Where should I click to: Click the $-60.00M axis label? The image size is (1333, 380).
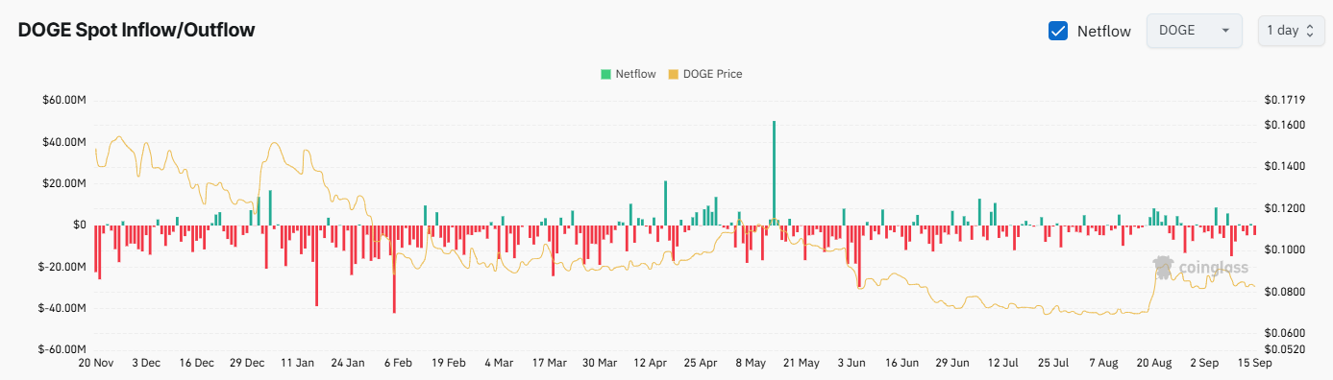tap(62, 349)
